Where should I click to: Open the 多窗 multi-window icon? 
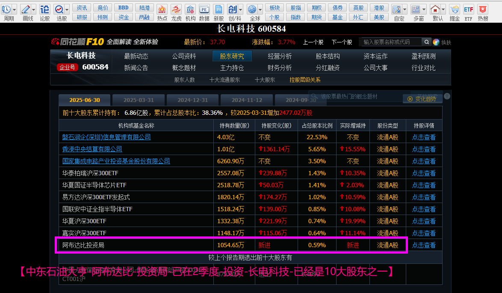click(x=416, y=9)
